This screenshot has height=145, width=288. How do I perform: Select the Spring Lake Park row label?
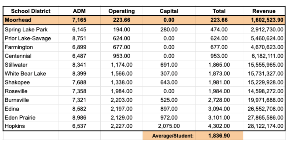tap(26, 30)
